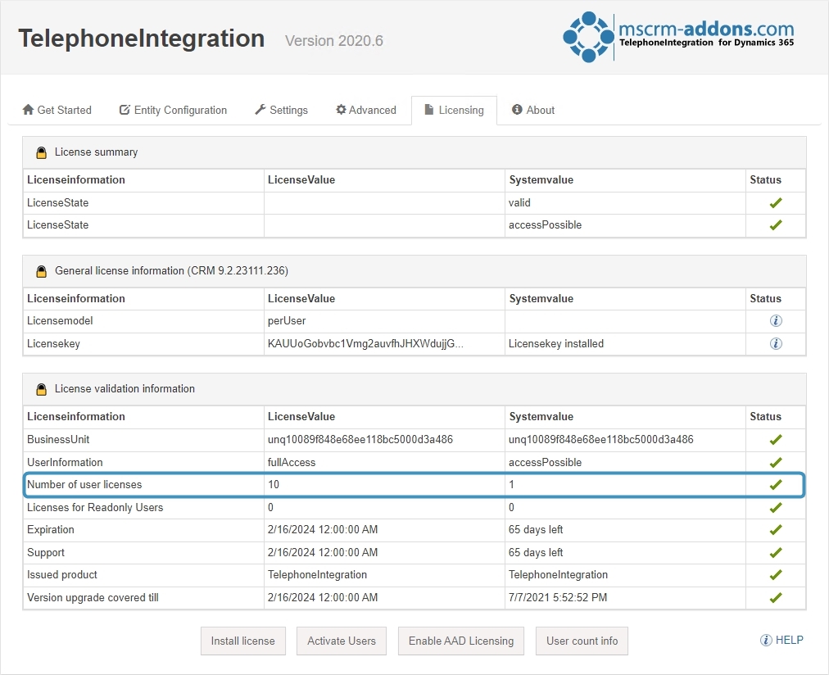
Task: Click Activate Users button
Action: tap(342, 641)
